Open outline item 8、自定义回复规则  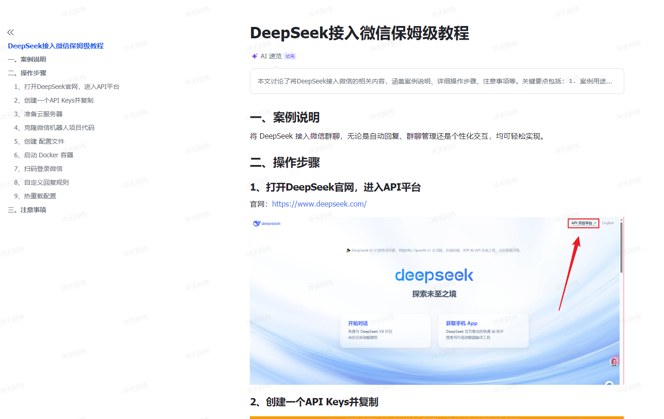point(41,182)
